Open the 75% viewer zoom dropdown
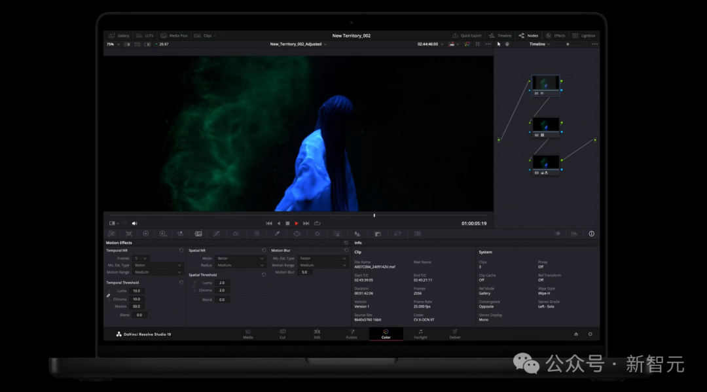This screenshot has height=392, width=707. (113, 44)
